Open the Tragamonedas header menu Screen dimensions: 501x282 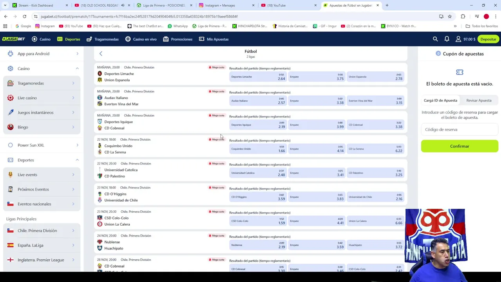coord(103,39)
